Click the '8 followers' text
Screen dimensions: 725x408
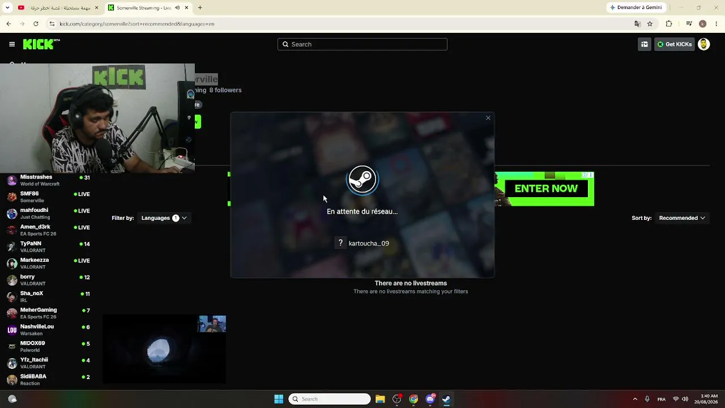pyautogui.click(x=225, y=90)
